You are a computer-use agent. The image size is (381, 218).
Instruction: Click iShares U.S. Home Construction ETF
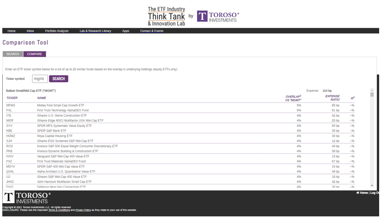[x=62, y=115]
